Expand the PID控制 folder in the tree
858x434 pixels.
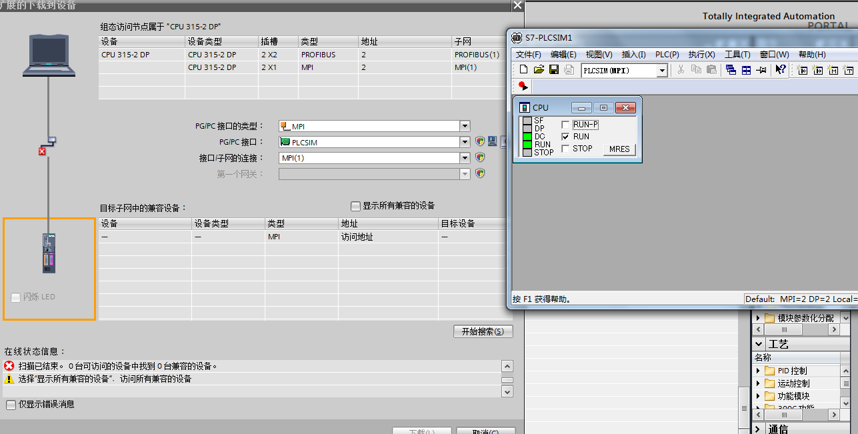pyautogui.click(x=758, y=371)
